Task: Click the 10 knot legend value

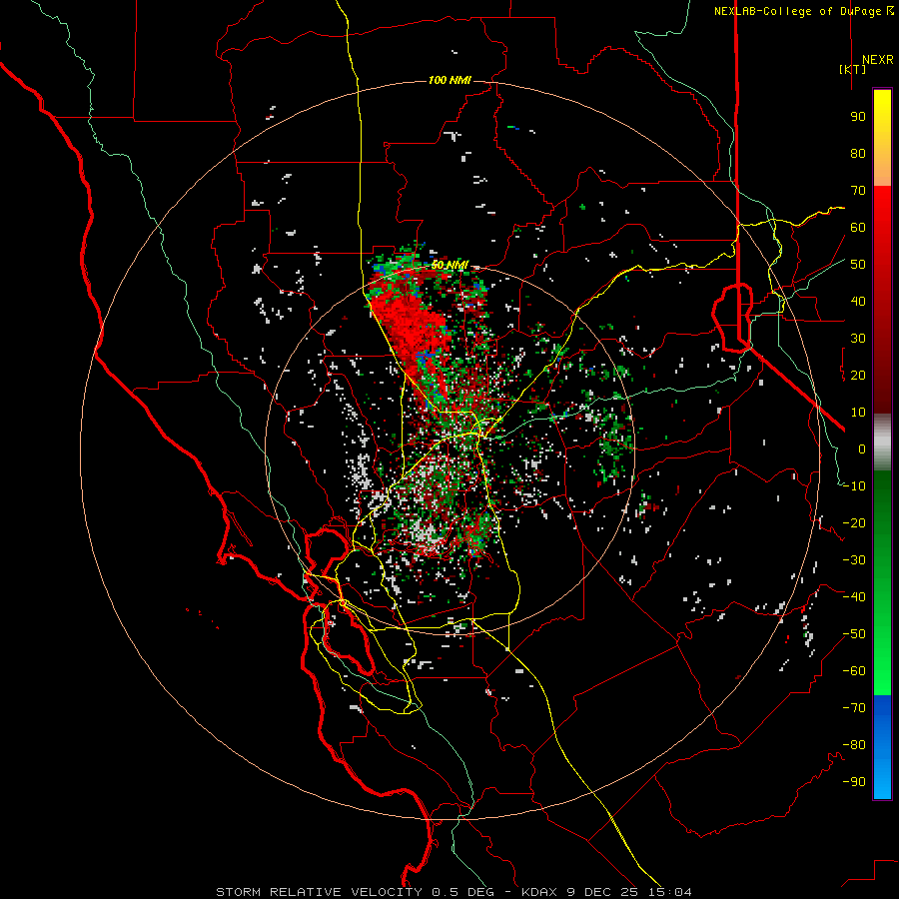Action: 858,413
